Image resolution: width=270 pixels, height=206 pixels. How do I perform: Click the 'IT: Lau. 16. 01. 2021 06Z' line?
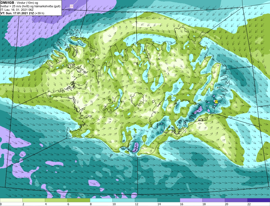(x=16, y=10)
